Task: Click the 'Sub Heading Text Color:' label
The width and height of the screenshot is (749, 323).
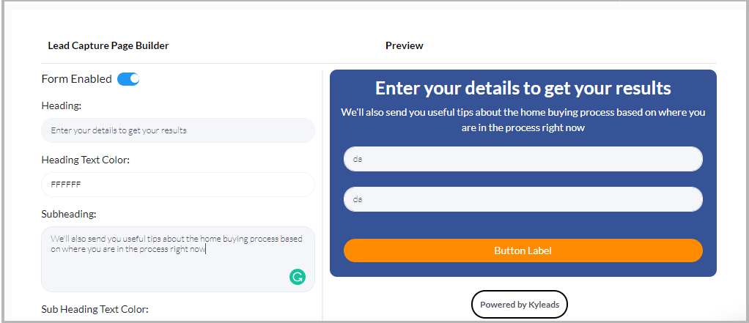Action: coord(95,309)
